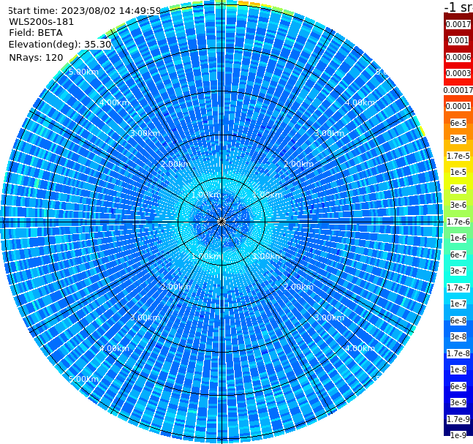Click the 0.001 colorbar value

point(458,40)
